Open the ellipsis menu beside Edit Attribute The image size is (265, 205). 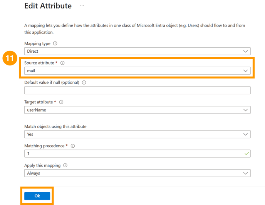[x=82, y=6]
